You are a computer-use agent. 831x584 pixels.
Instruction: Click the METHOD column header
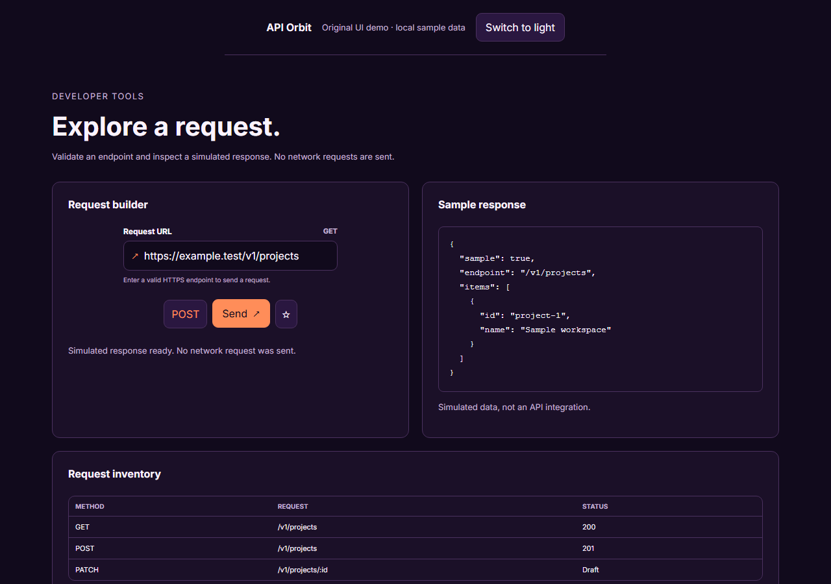tap(90, 506)
